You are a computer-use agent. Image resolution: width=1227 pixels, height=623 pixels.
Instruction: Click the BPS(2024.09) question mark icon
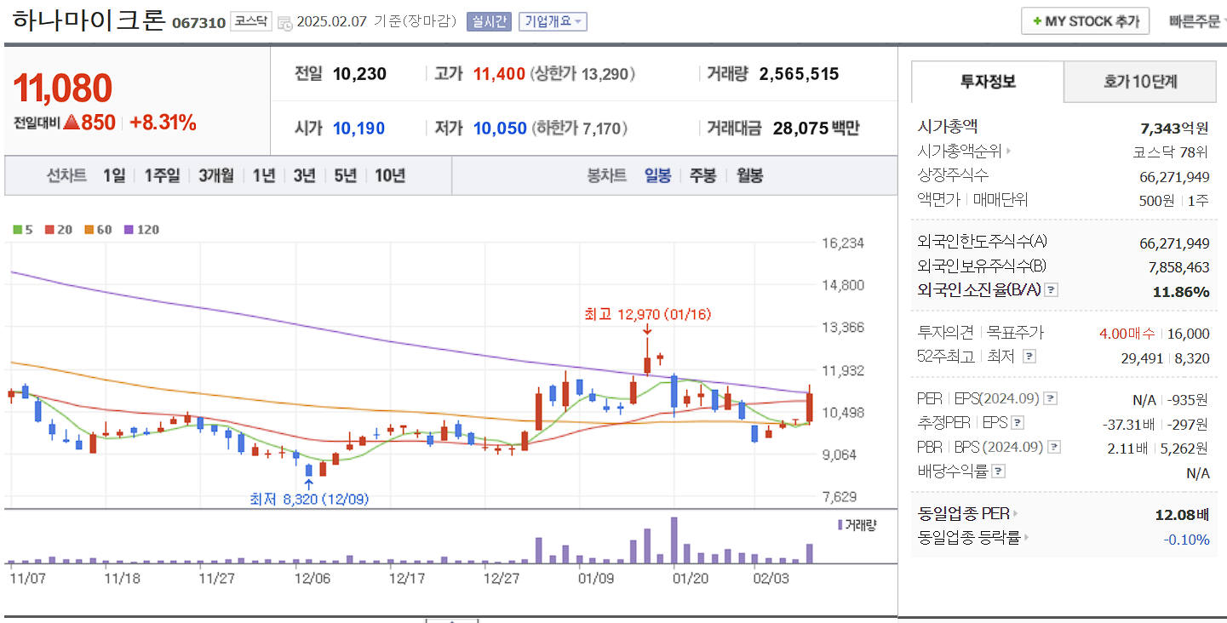[x=1054, y=445]
